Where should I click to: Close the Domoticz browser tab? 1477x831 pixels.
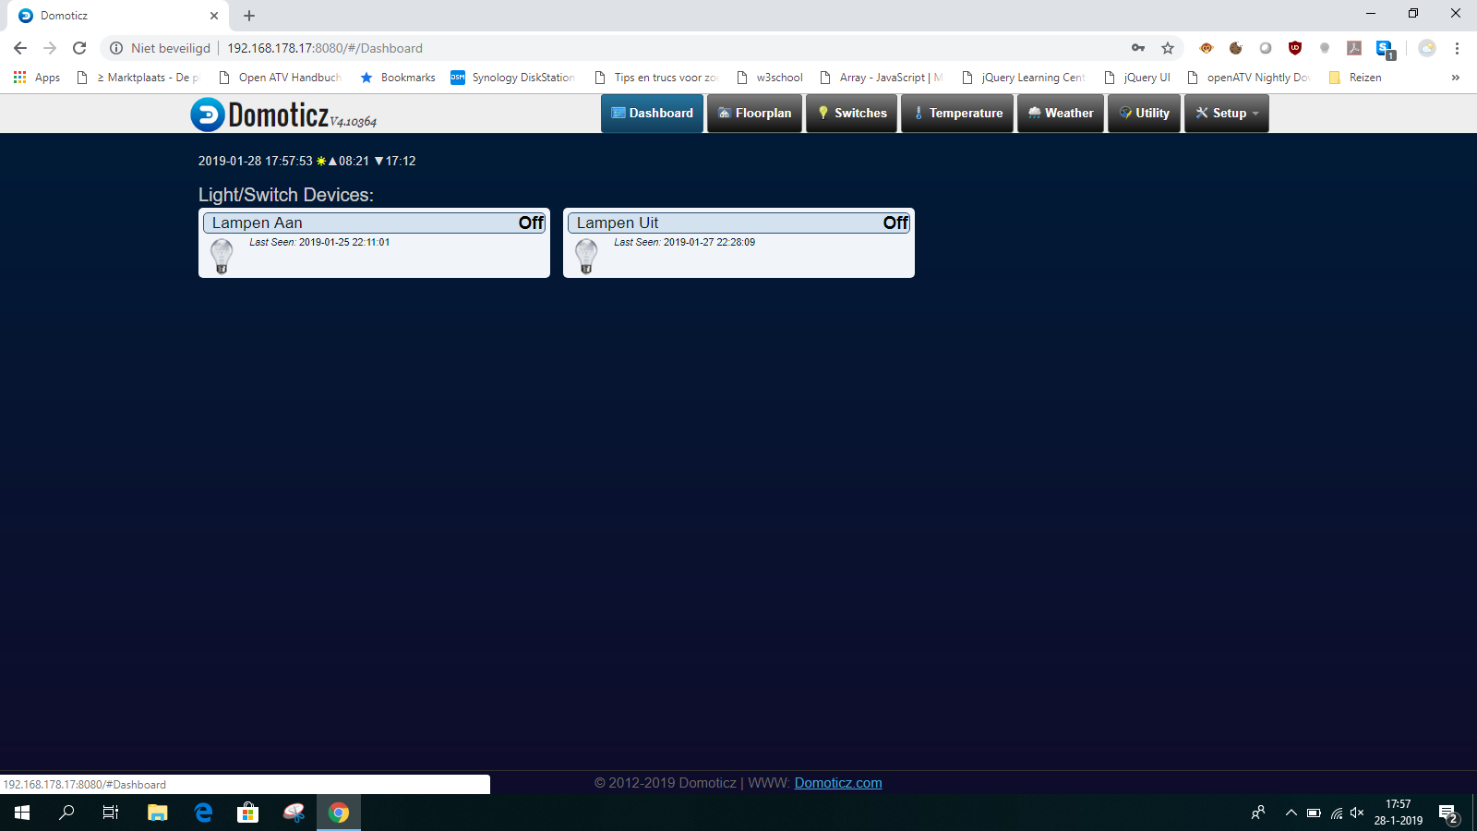pos(214,16)
